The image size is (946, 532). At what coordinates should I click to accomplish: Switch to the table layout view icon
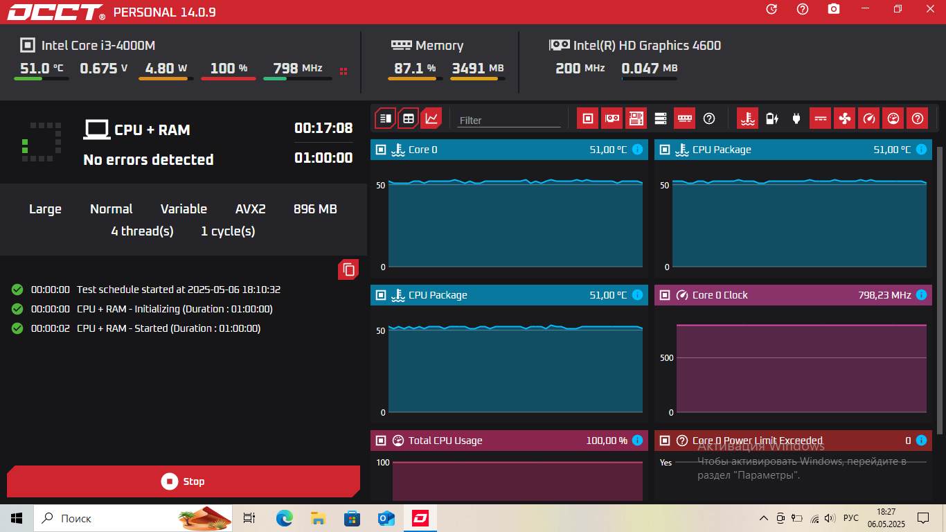tap(409, 118)
